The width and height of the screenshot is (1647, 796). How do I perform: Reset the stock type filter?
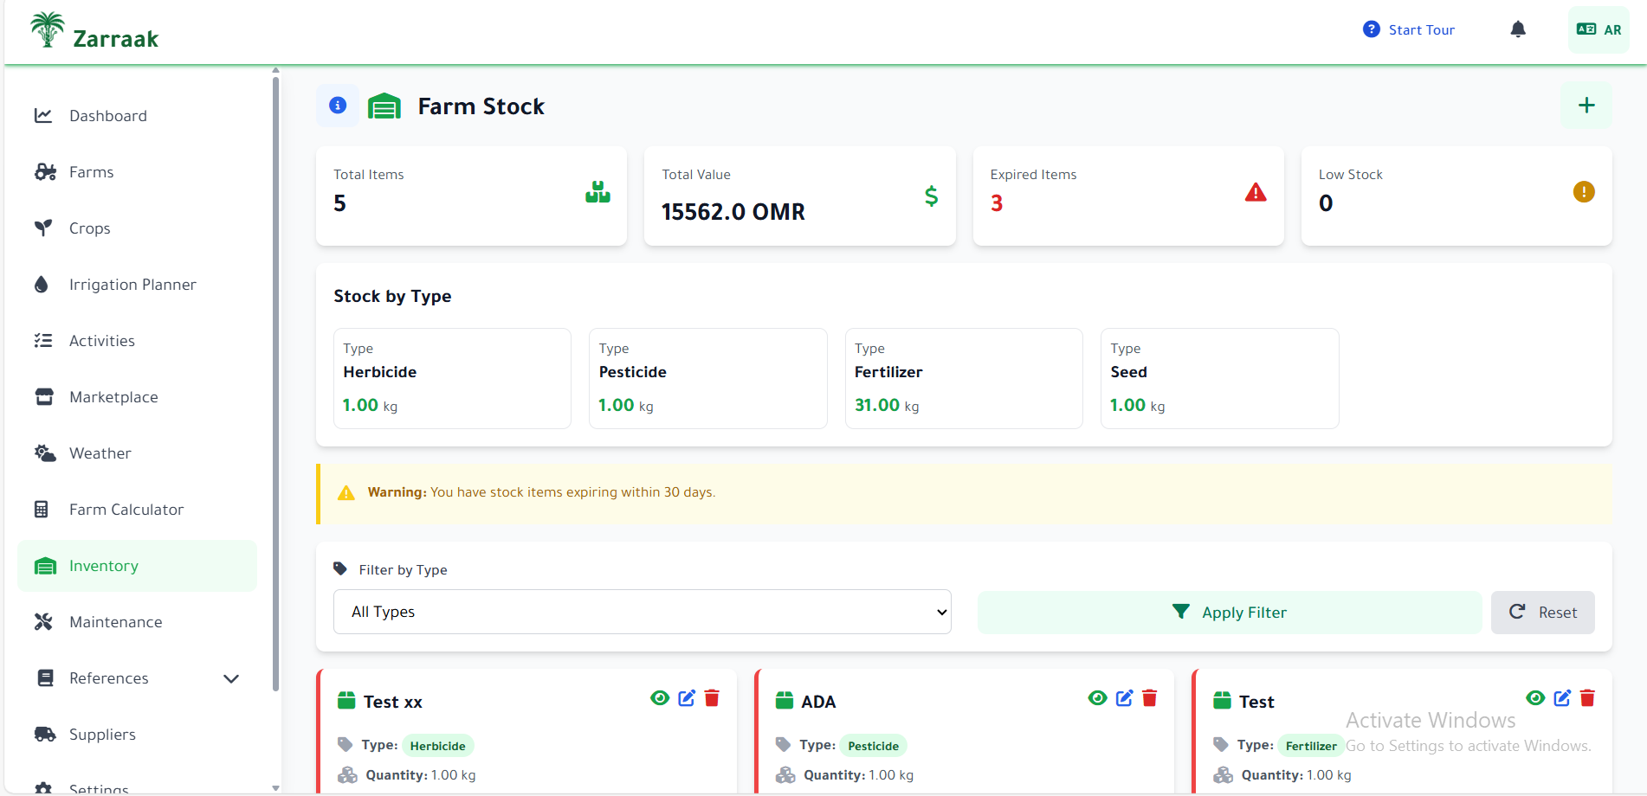[x=1542, y=613]
